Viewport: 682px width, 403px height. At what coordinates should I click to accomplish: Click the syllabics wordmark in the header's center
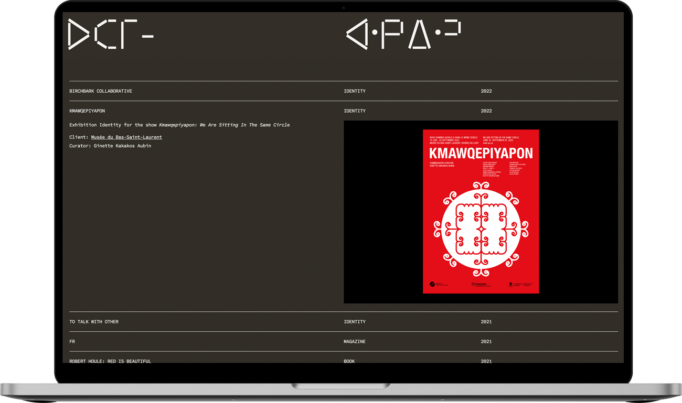click(x=403, y=35)
